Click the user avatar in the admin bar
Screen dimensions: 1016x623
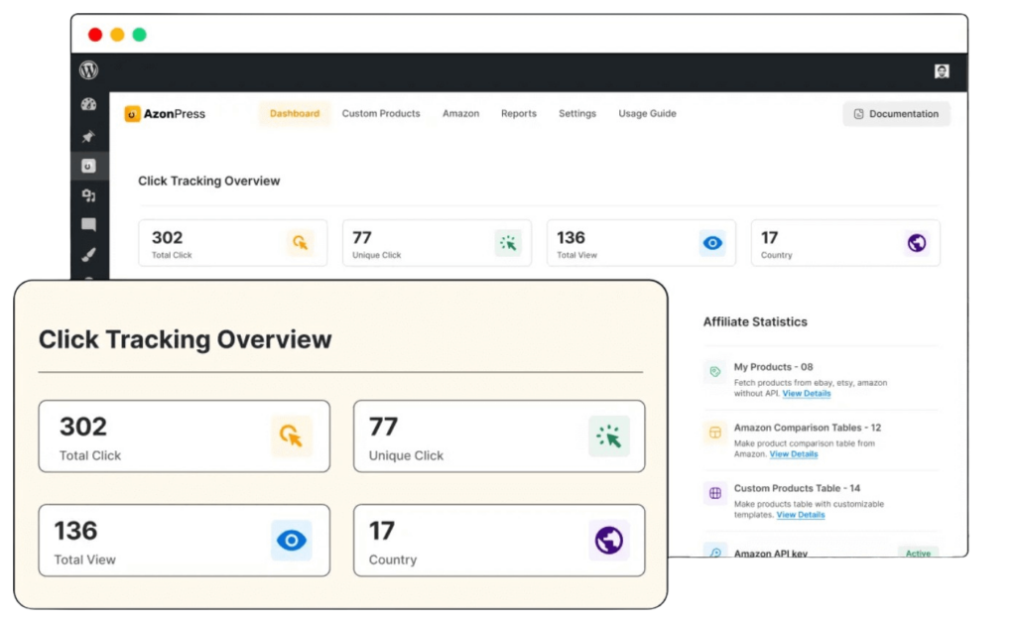click(x=942, y=71)
